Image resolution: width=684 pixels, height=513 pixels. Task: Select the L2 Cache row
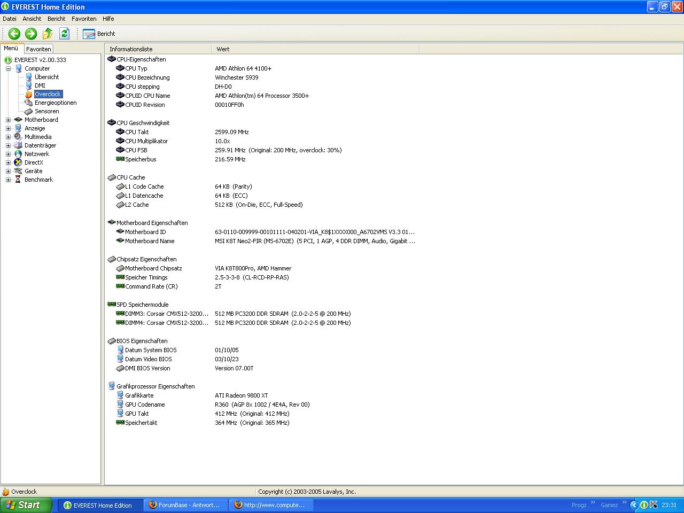(x=262, y=205)
